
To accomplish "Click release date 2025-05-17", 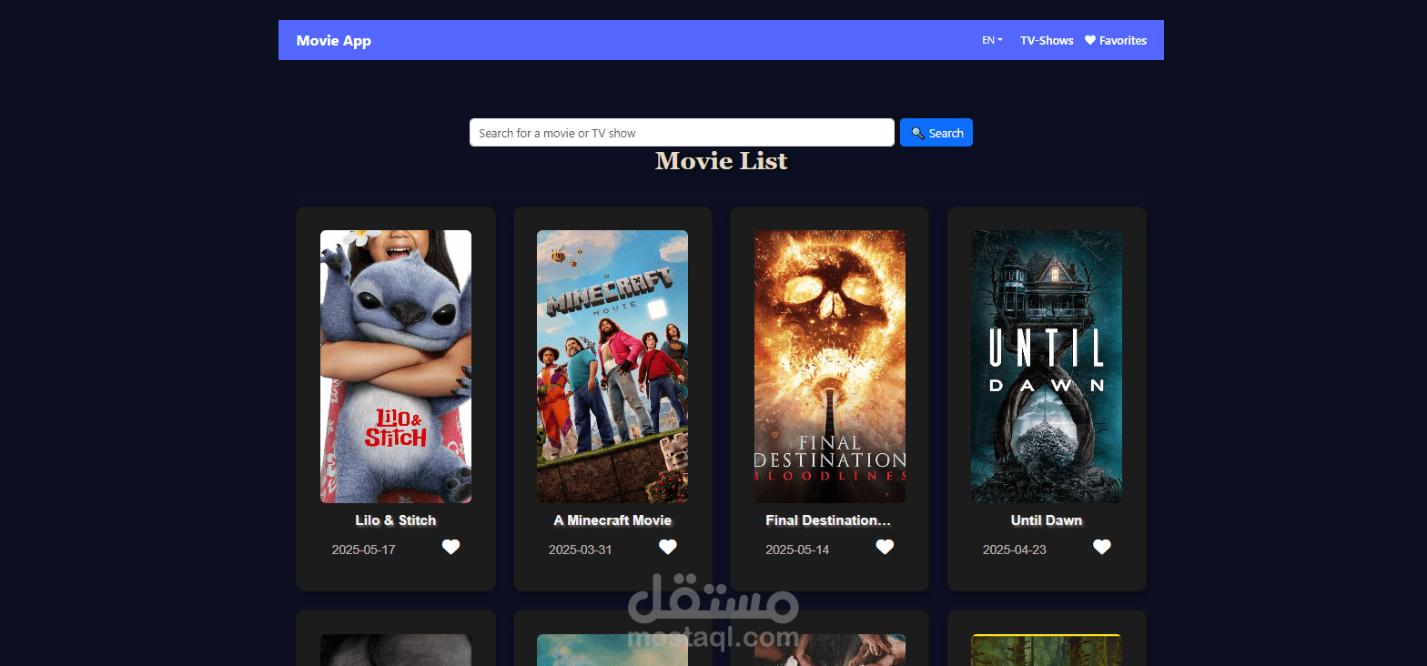I will pyautogui.click(x=363, y=550).
